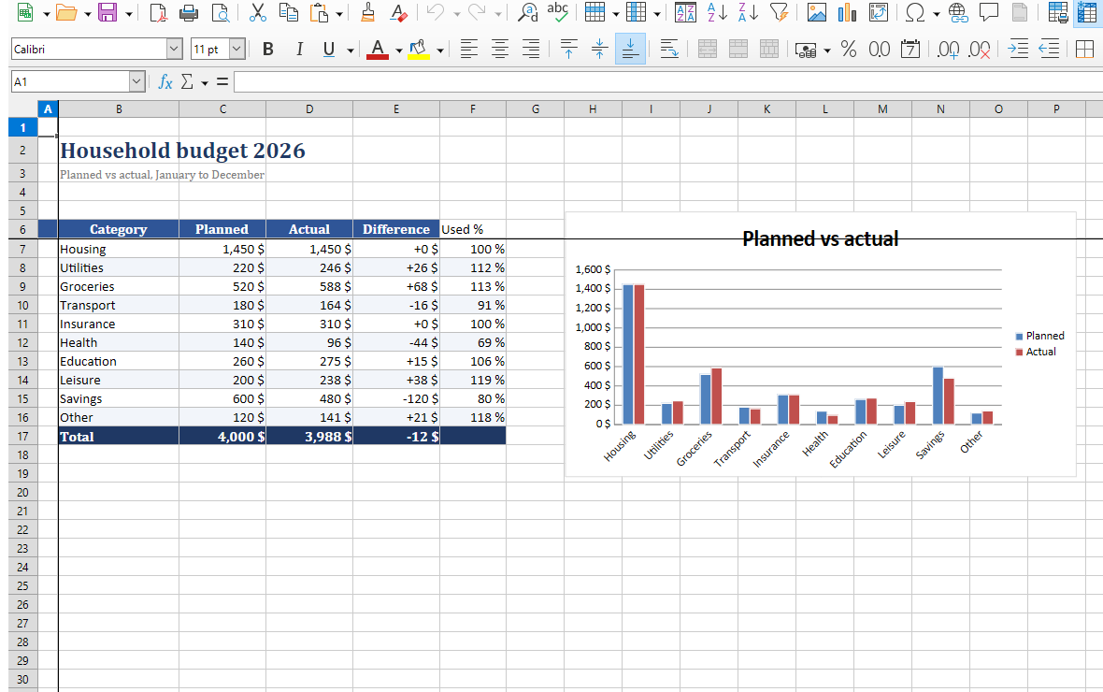Insert a pivot table
The height and width of the screenshot is (692, 1103).
pos(879,12)
